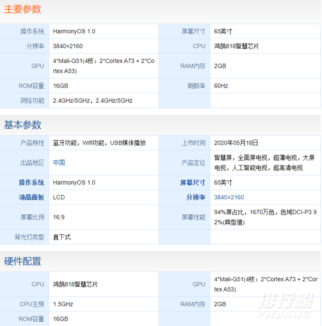Click the bold 屏幕尺寸 label link
Image resolution: width=322 pixels, height=326 pixels.
pyautogui.click(x=193, y=183)
